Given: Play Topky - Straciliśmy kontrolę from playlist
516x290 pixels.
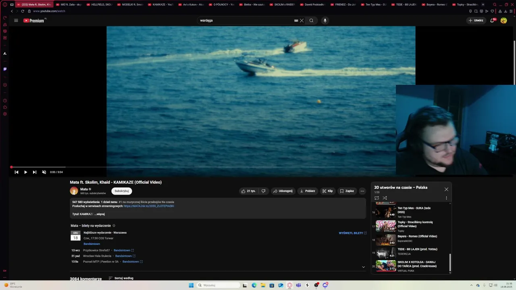Looking at the screenshot, I should [x=409, y=226].
